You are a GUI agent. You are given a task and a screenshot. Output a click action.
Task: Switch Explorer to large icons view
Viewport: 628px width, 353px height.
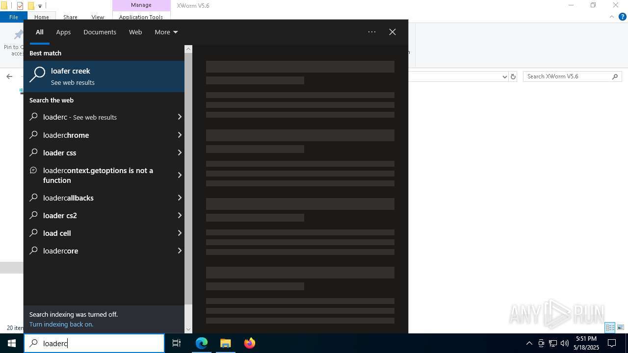point(621,328)
